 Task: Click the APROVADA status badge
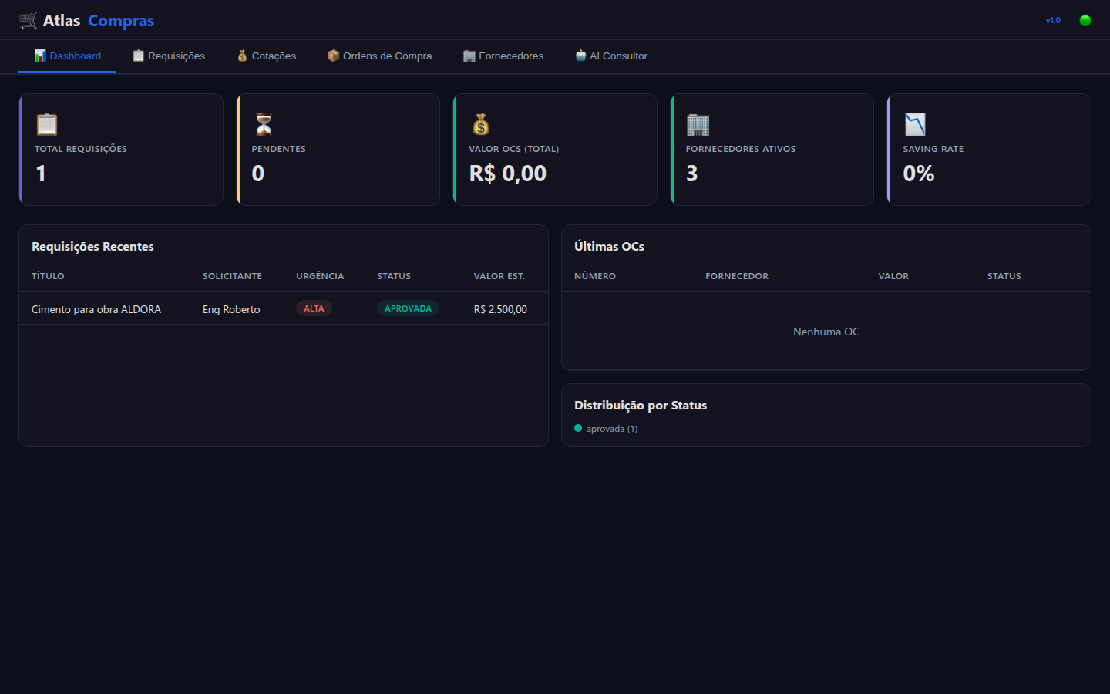pos(408,308)
